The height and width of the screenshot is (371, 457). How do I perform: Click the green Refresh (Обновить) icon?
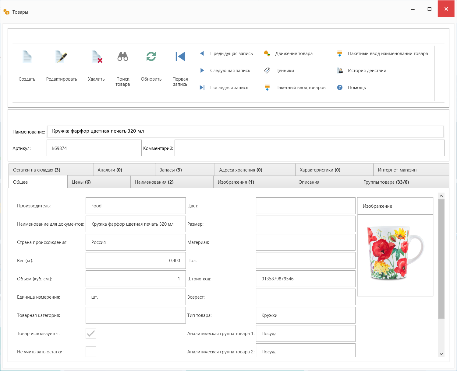(x=151, y=57)
